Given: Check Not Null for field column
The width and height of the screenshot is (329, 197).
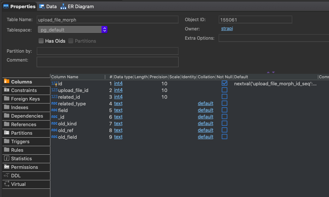Looking at the screenshot, I should coord(224,110).
